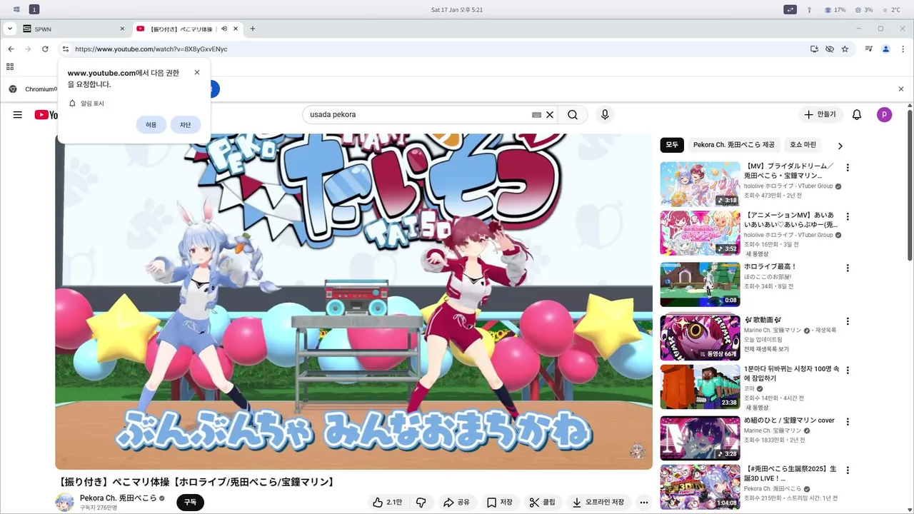The image size is (914, 514).
Task: Click the address bar URL
Action: point(151,49)
